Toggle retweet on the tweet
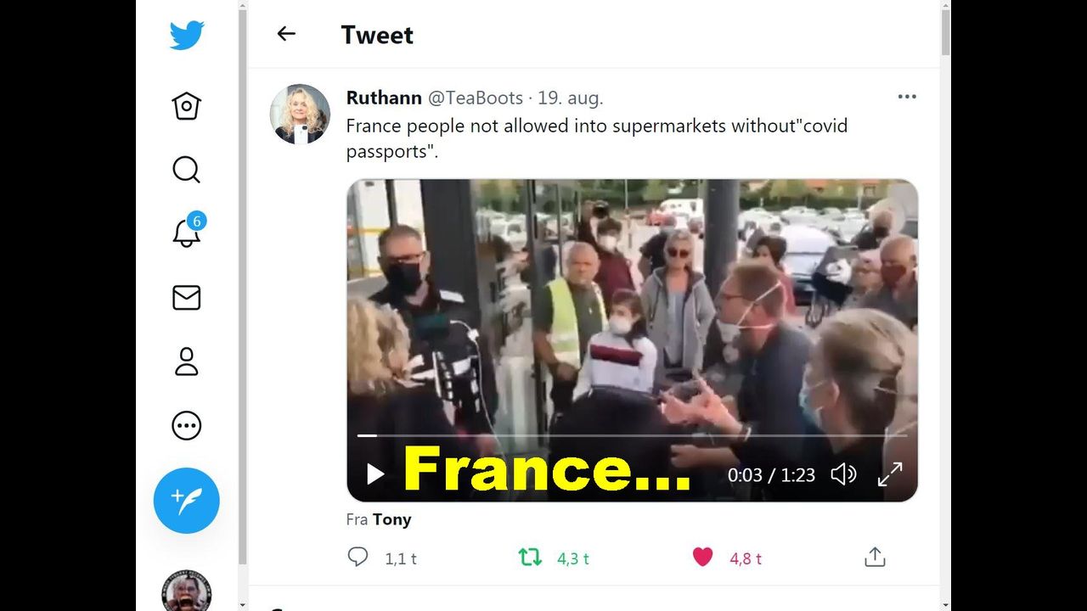The width and height of the screenshot is (1087, 611). (x=530, y=557)
